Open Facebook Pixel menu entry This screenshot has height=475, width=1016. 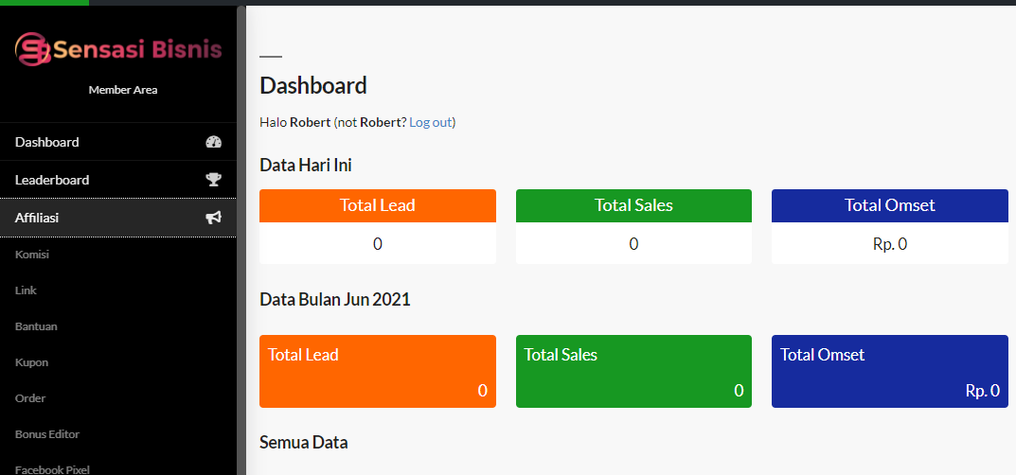(x=52, y=468)
